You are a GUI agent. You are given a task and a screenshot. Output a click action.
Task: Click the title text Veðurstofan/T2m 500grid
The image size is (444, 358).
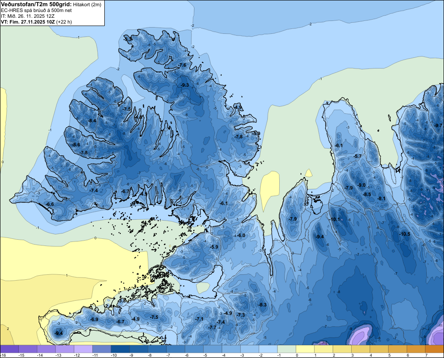pyautogui.click(x=36, y=4)
